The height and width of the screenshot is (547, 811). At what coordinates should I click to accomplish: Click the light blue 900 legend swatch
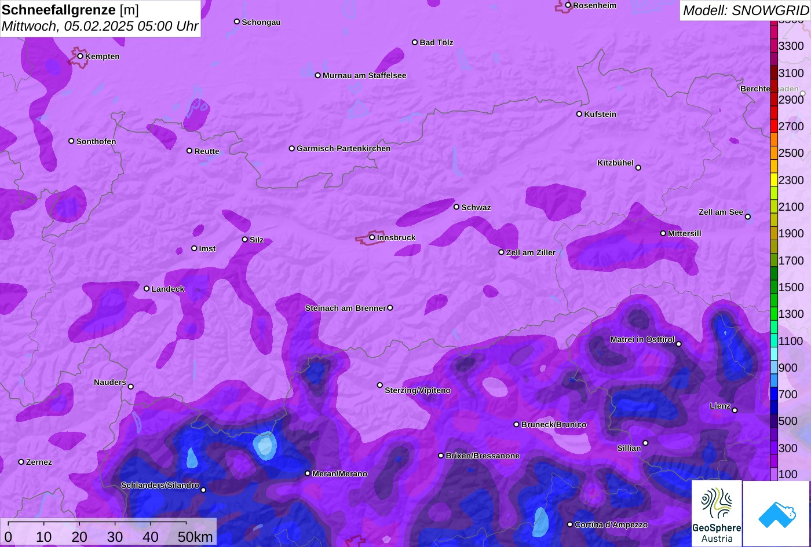tap(774, 368)
